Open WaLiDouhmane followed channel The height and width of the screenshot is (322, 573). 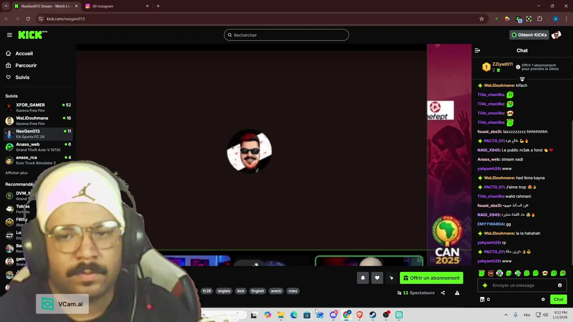click(x=38, y=121)
